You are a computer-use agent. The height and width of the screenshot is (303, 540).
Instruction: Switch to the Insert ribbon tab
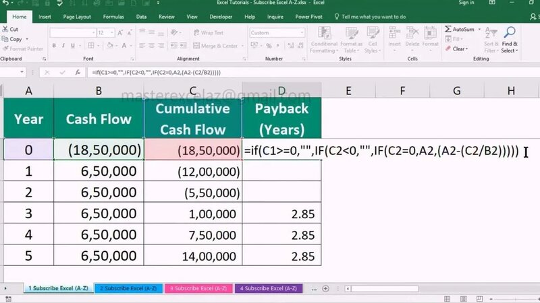pos(45,16)
